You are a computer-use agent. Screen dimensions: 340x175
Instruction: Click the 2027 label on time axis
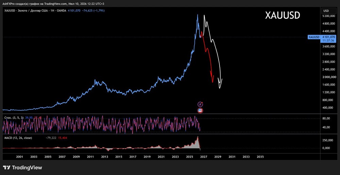pos(204,157)
